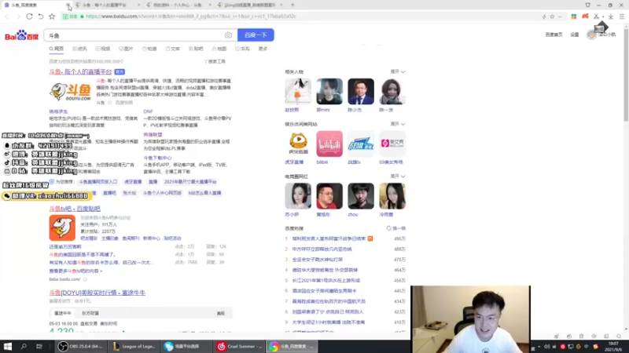
Task: Open the Windows Start menu
Action: coord(8,346)
